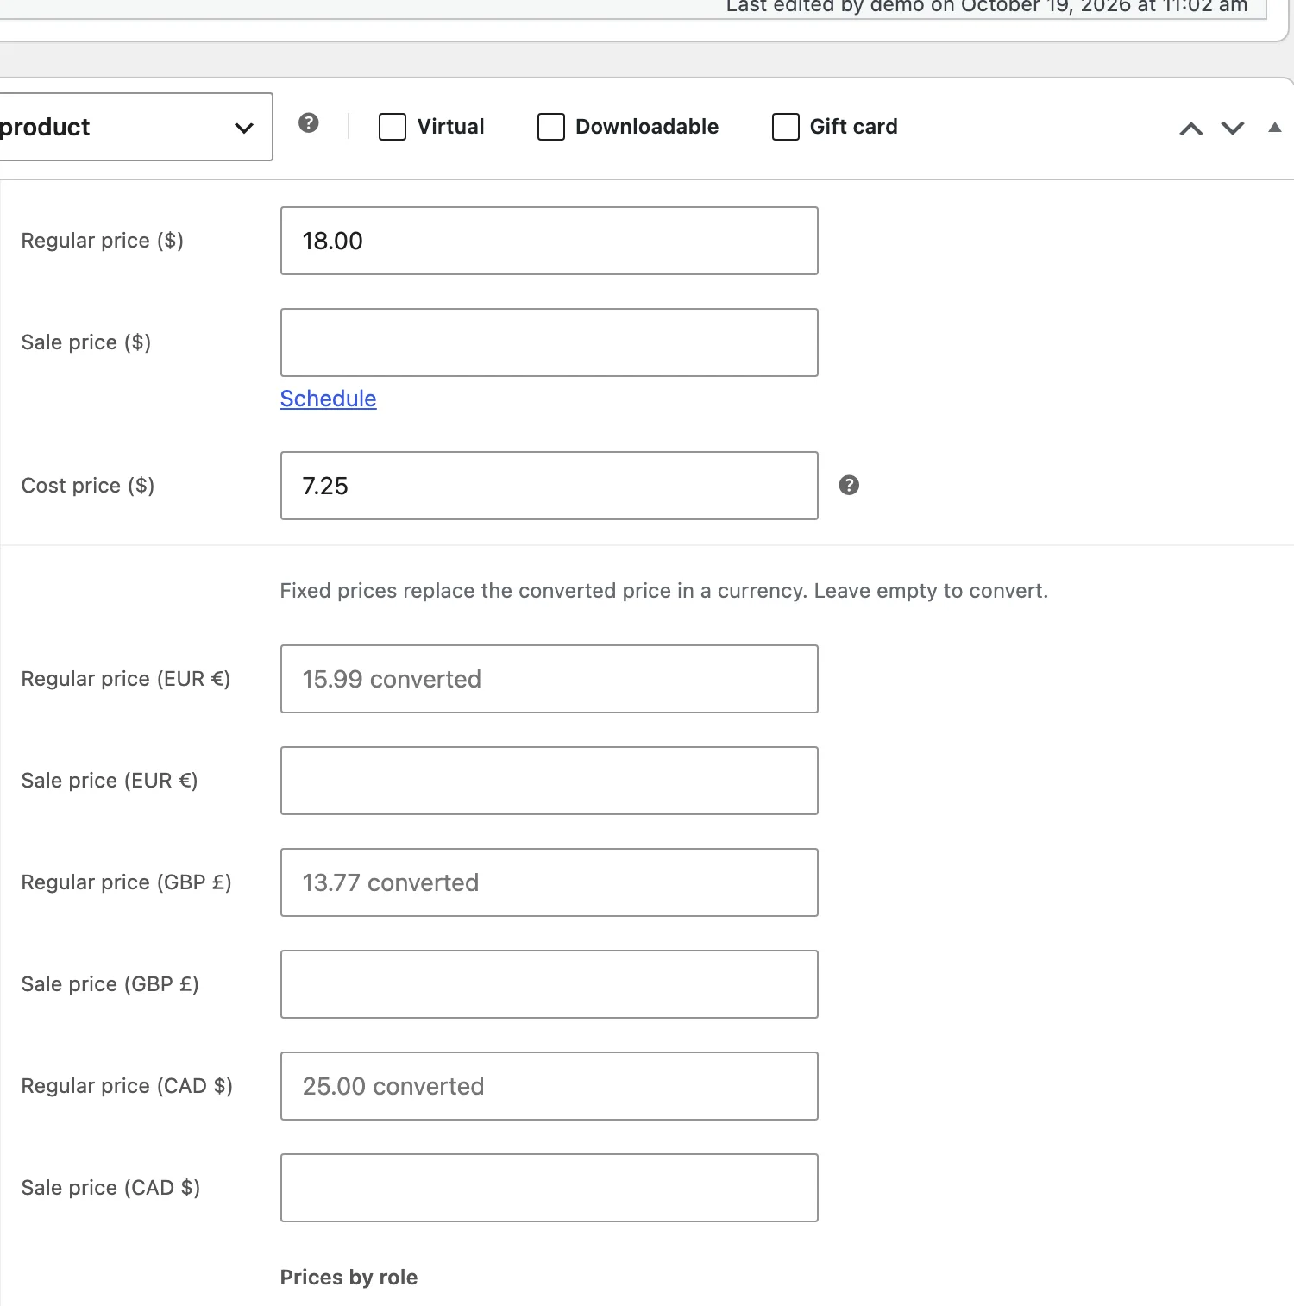Click the Regular price (CAD $) input
The height and width of the screenshot is (1306, 1294).
point(550,1086)
